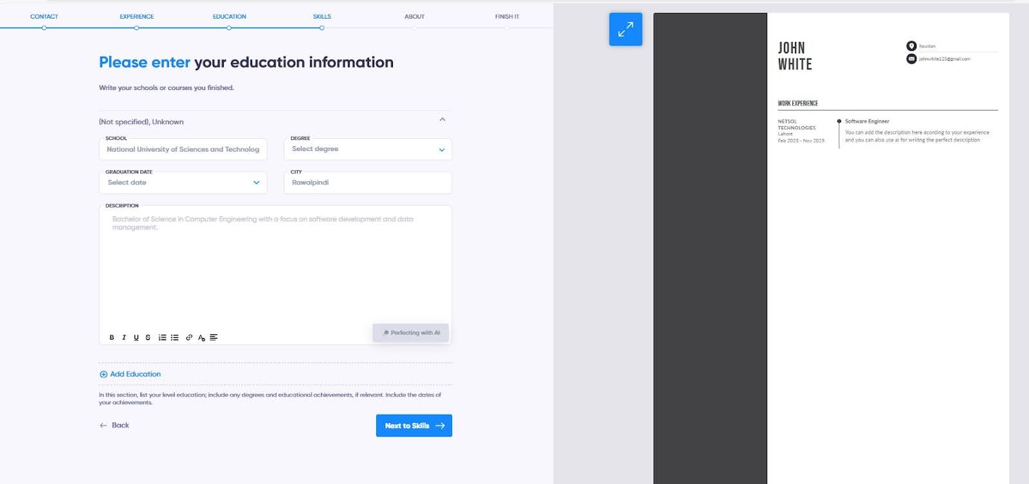The image size is (1029, 484).
Task: Click the Software Engineer title on resume
Action: [x=867, y=121]
